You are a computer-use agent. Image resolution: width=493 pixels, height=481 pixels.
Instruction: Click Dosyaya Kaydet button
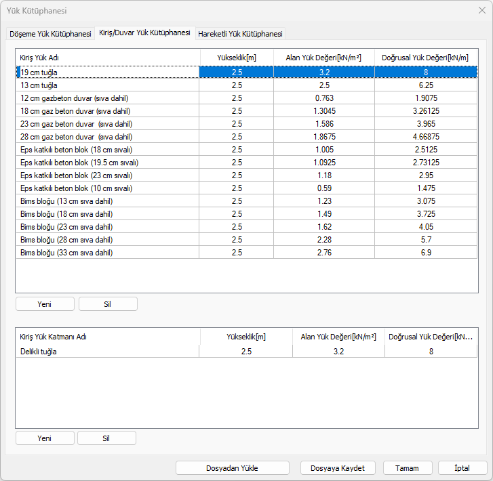coord(337,468)
